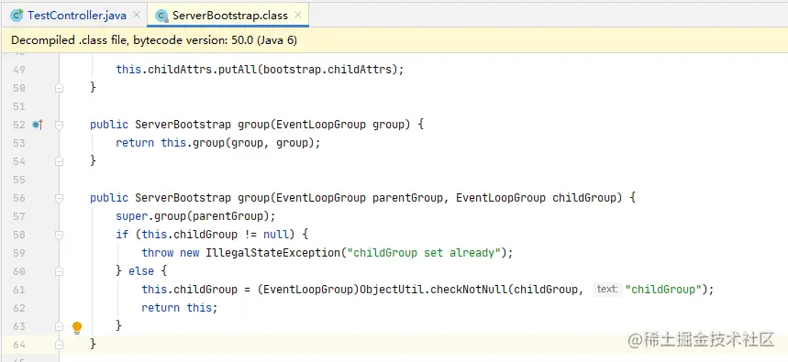788x362 pixels.
Task: Click line number 61 in the gutter
Action: click(x=19, y=290)
